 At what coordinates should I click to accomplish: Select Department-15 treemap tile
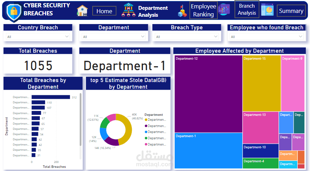[262, 83]
